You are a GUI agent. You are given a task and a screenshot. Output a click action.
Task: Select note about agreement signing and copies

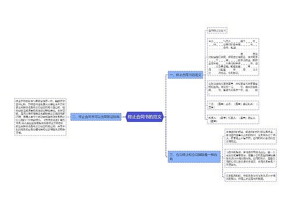233,88
